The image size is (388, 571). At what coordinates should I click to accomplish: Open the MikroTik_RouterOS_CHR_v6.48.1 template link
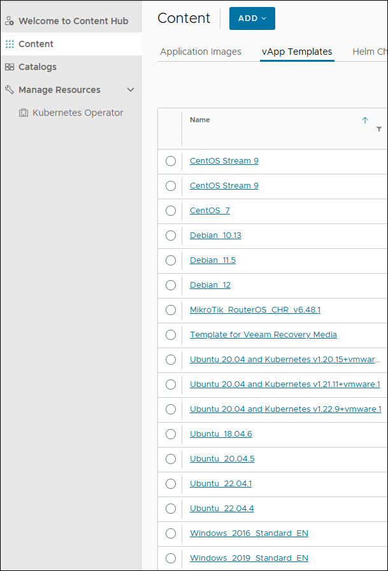point(255,310)
